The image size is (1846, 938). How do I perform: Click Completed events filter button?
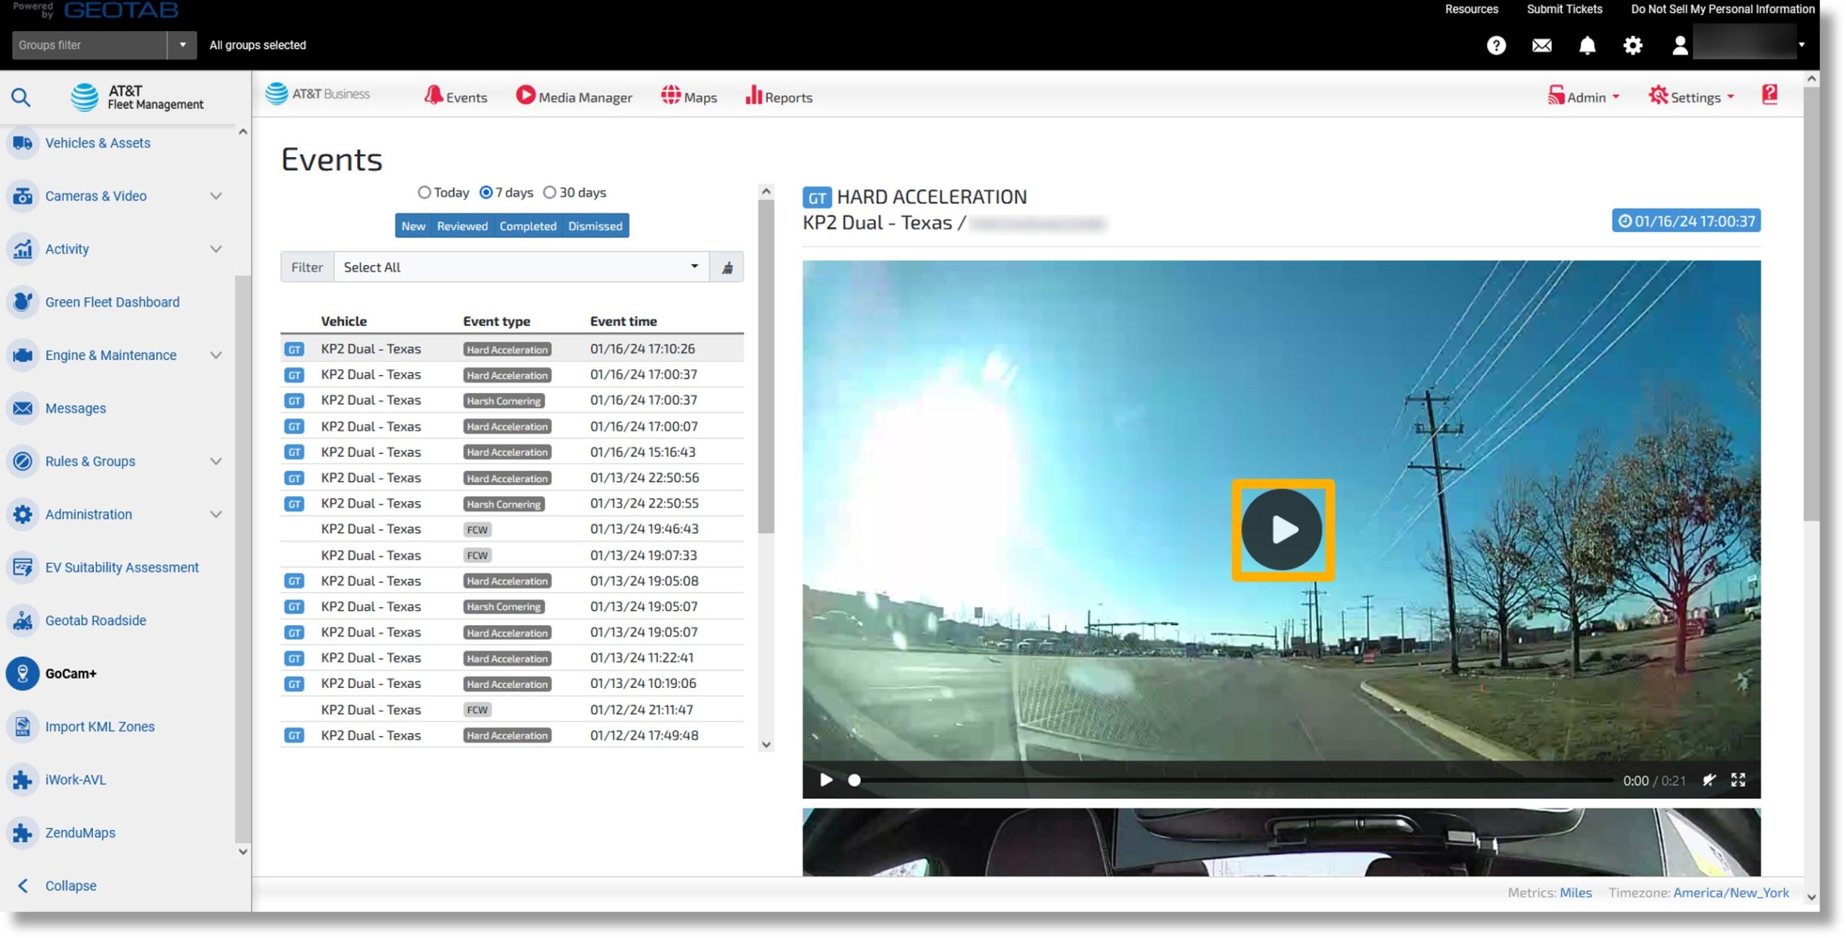click(x=528, y=225)
